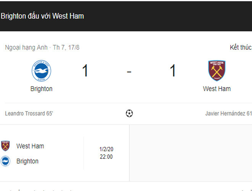This screenshot has height=191, width=252.
Task: Click the empty gray fixture card
Action: (x=191, y=153)
